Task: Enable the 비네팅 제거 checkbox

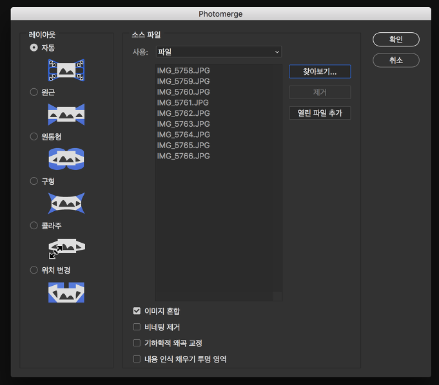Action: coord(137,326)
